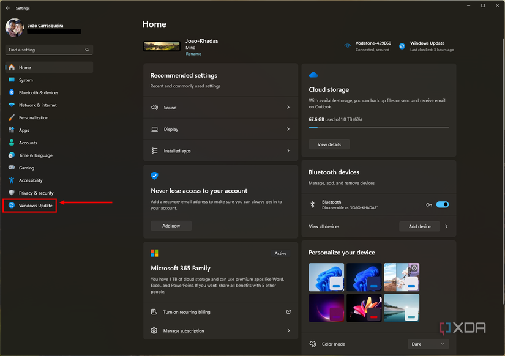Screen dimensions: 505x356
Task: Click the Microsoft 365 logo icon
Action: tap(155, 253)
